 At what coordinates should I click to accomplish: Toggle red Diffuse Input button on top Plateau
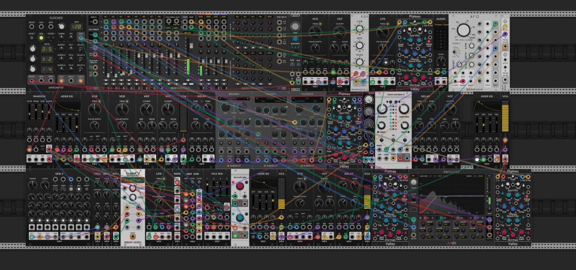tap(429, 42)
